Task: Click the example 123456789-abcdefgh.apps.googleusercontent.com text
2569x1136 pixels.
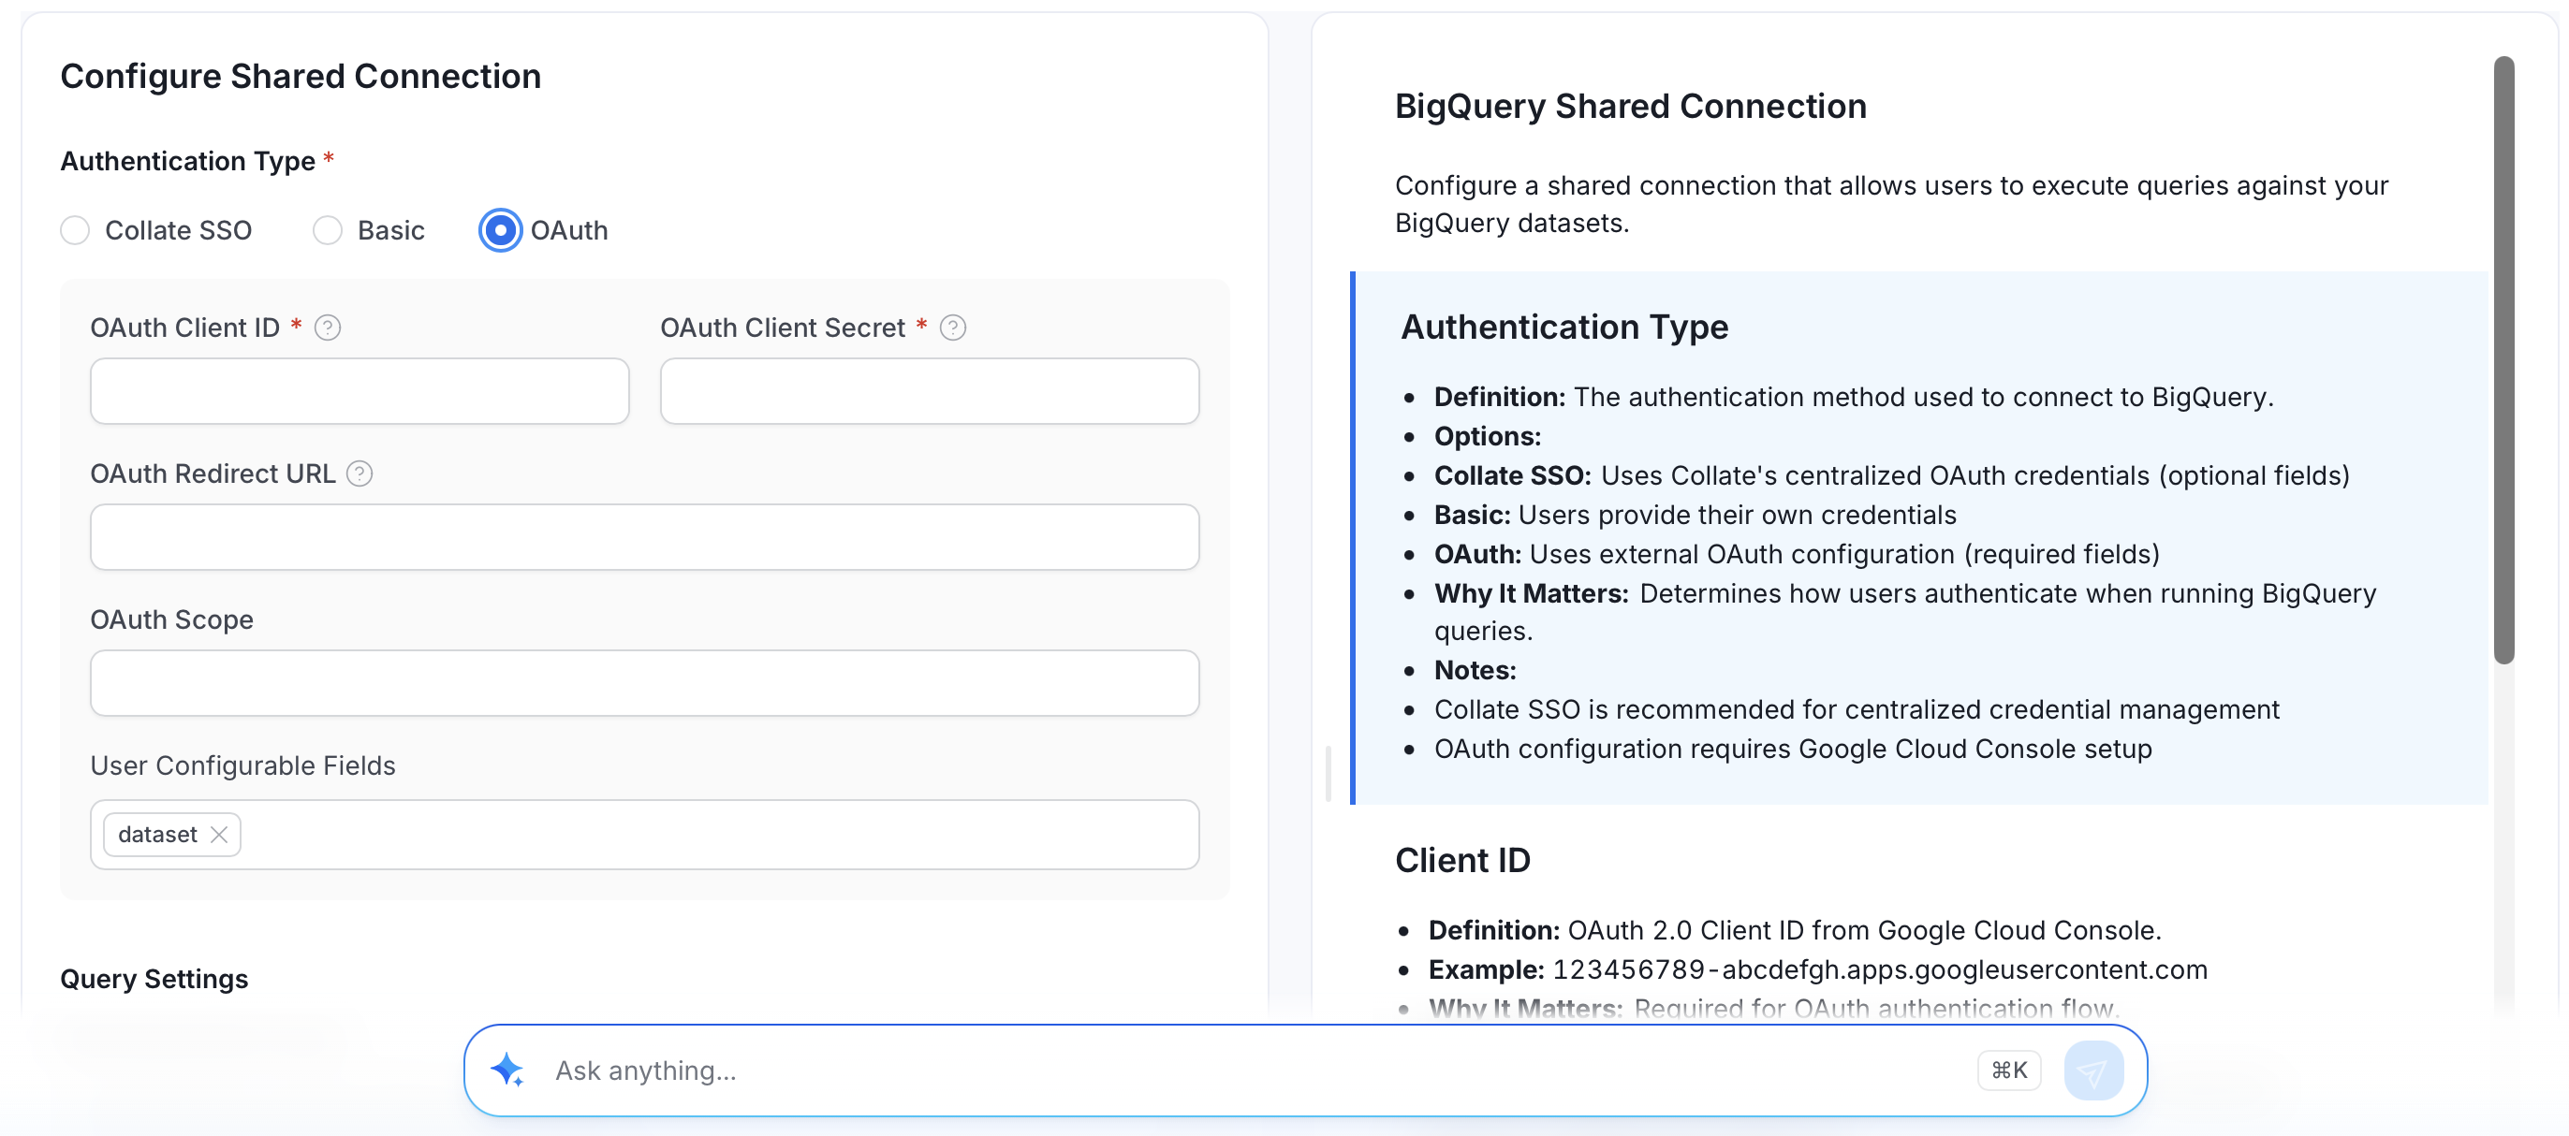Action: pyautogui.click(x=1880, y=969)
